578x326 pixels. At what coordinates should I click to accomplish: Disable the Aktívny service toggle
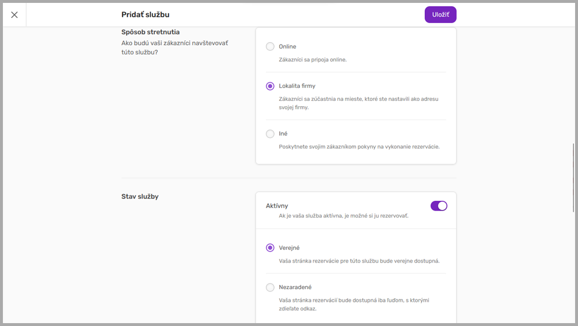pyautogui.click(x=439, y=206)
